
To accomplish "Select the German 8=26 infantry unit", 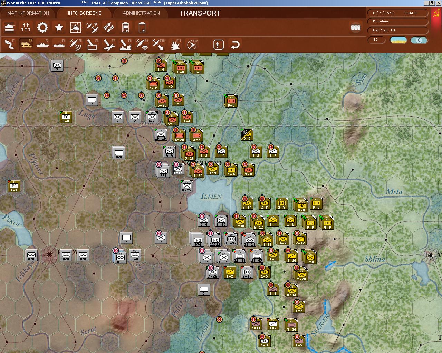I will pyautogui.click(x=152, y=118).
